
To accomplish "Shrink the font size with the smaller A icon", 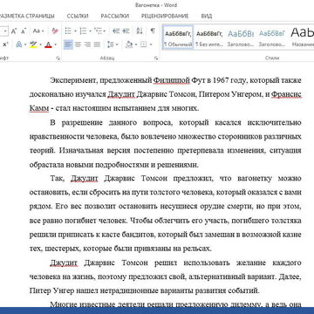I will [x=24, y=31].
